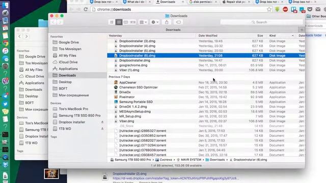Select Chameleon SSD Optimizer app icon
The width and height of the screenshot is (326, 183).
click(x=116, y=87)
